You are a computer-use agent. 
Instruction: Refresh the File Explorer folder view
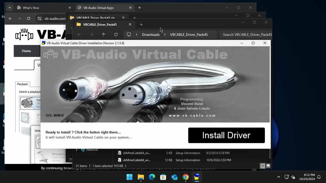116,35
